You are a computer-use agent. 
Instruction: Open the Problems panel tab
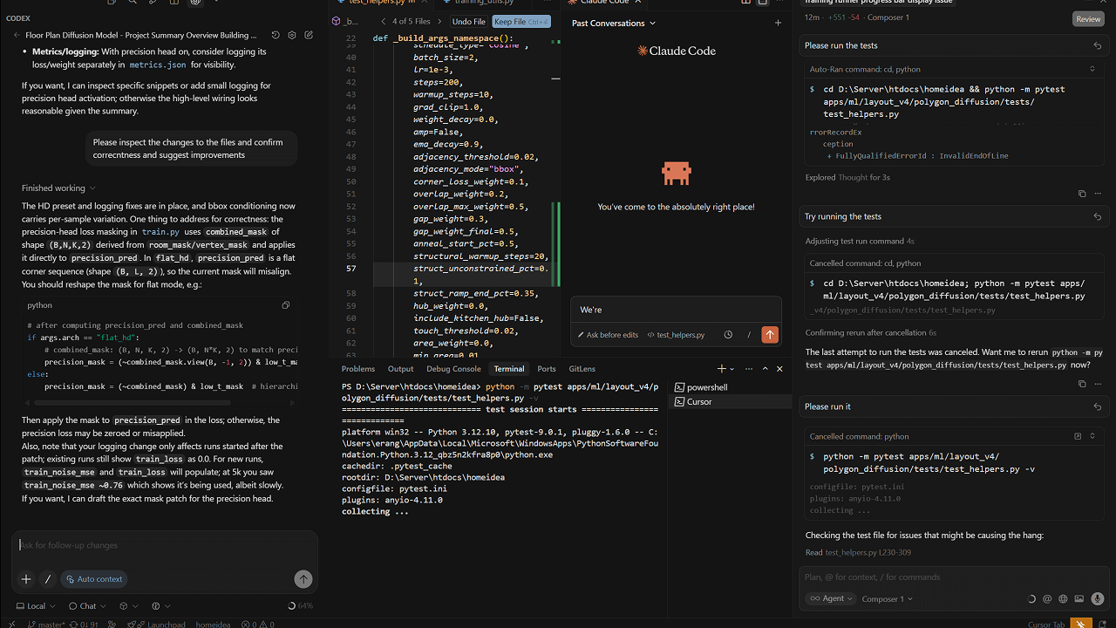[x=358, y=369]
